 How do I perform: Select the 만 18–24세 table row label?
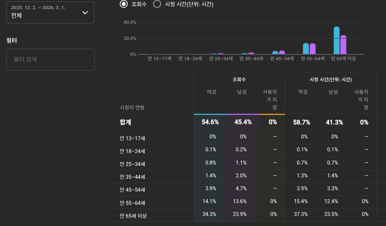pos(132,151)
